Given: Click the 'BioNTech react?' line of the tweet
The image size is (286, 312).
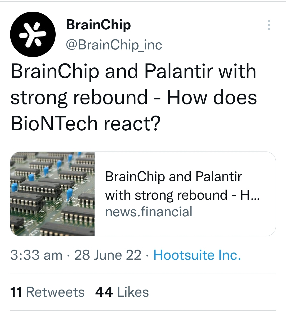Looking at the screenshot, I should tap(86, 123).
